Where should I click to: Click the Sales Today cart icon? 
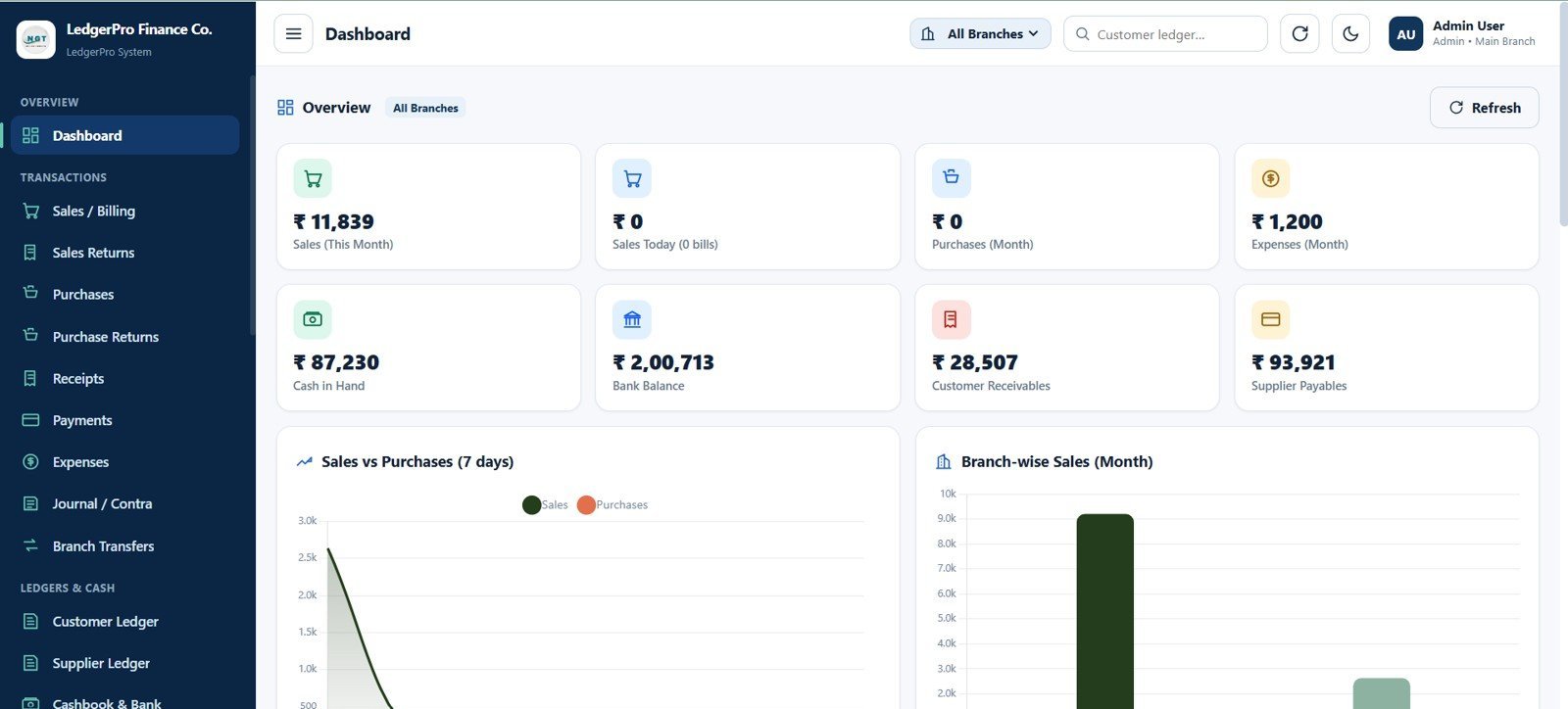tap(632, 178)
